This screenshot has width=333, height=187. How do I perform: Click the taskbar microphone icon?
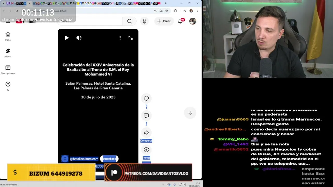(174, 185)
